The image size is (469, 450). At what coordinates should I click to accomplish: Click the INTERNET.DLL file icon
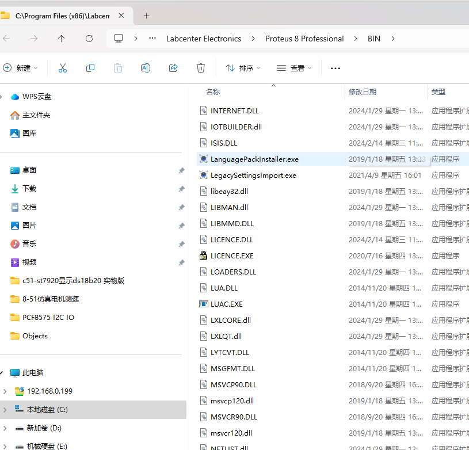pyautogui.click(x=203, y=110)
